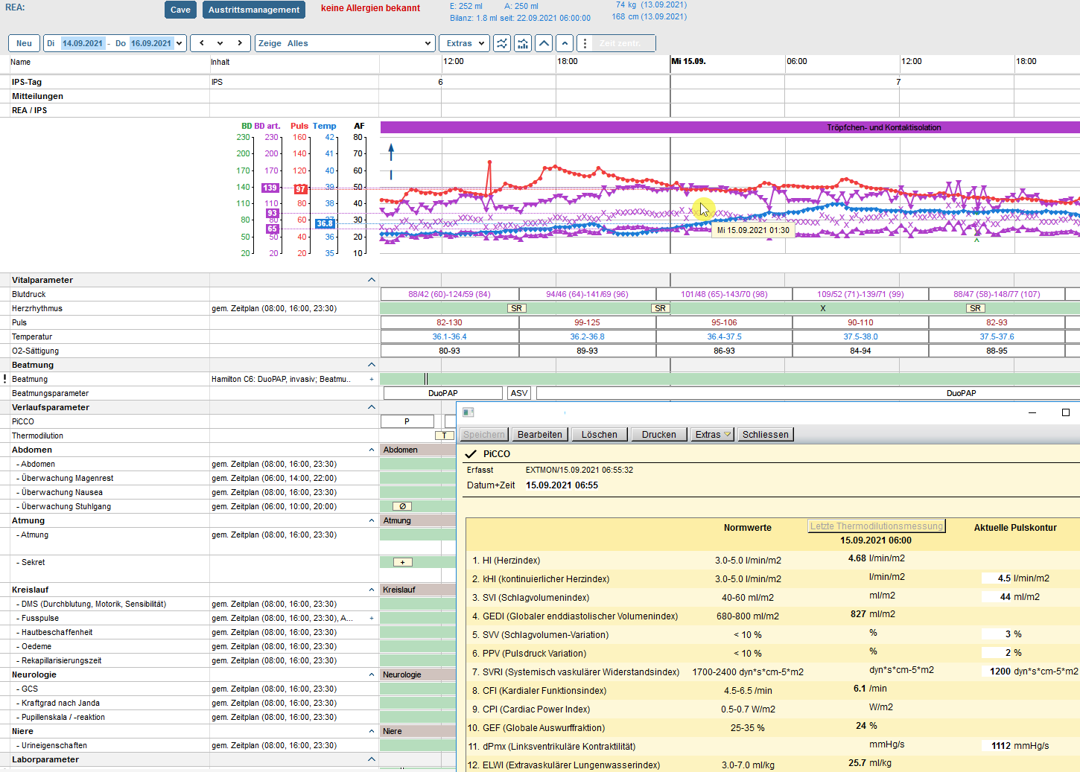
Task: Click the Austrittsmanagement button
Action: point(254,10)
